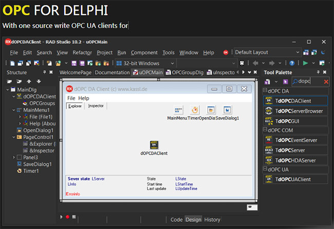Click the blue Help question-mark icon
The image size is (334, 229).
coord(292,63)
